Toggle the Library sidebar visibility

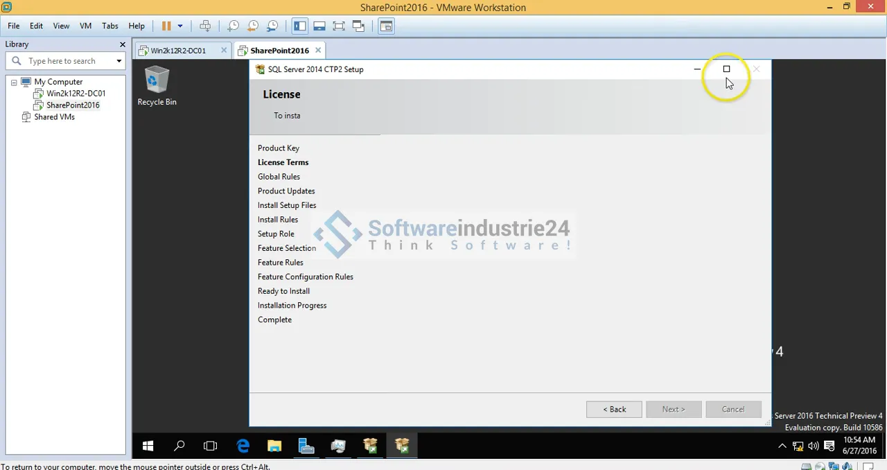(299, 26)
